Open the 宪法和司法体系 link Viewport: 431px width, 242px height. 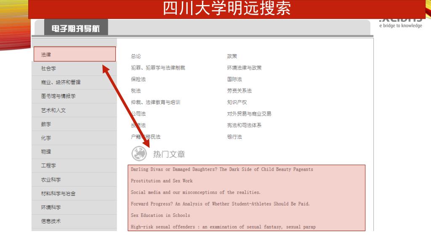click(245, 125)
